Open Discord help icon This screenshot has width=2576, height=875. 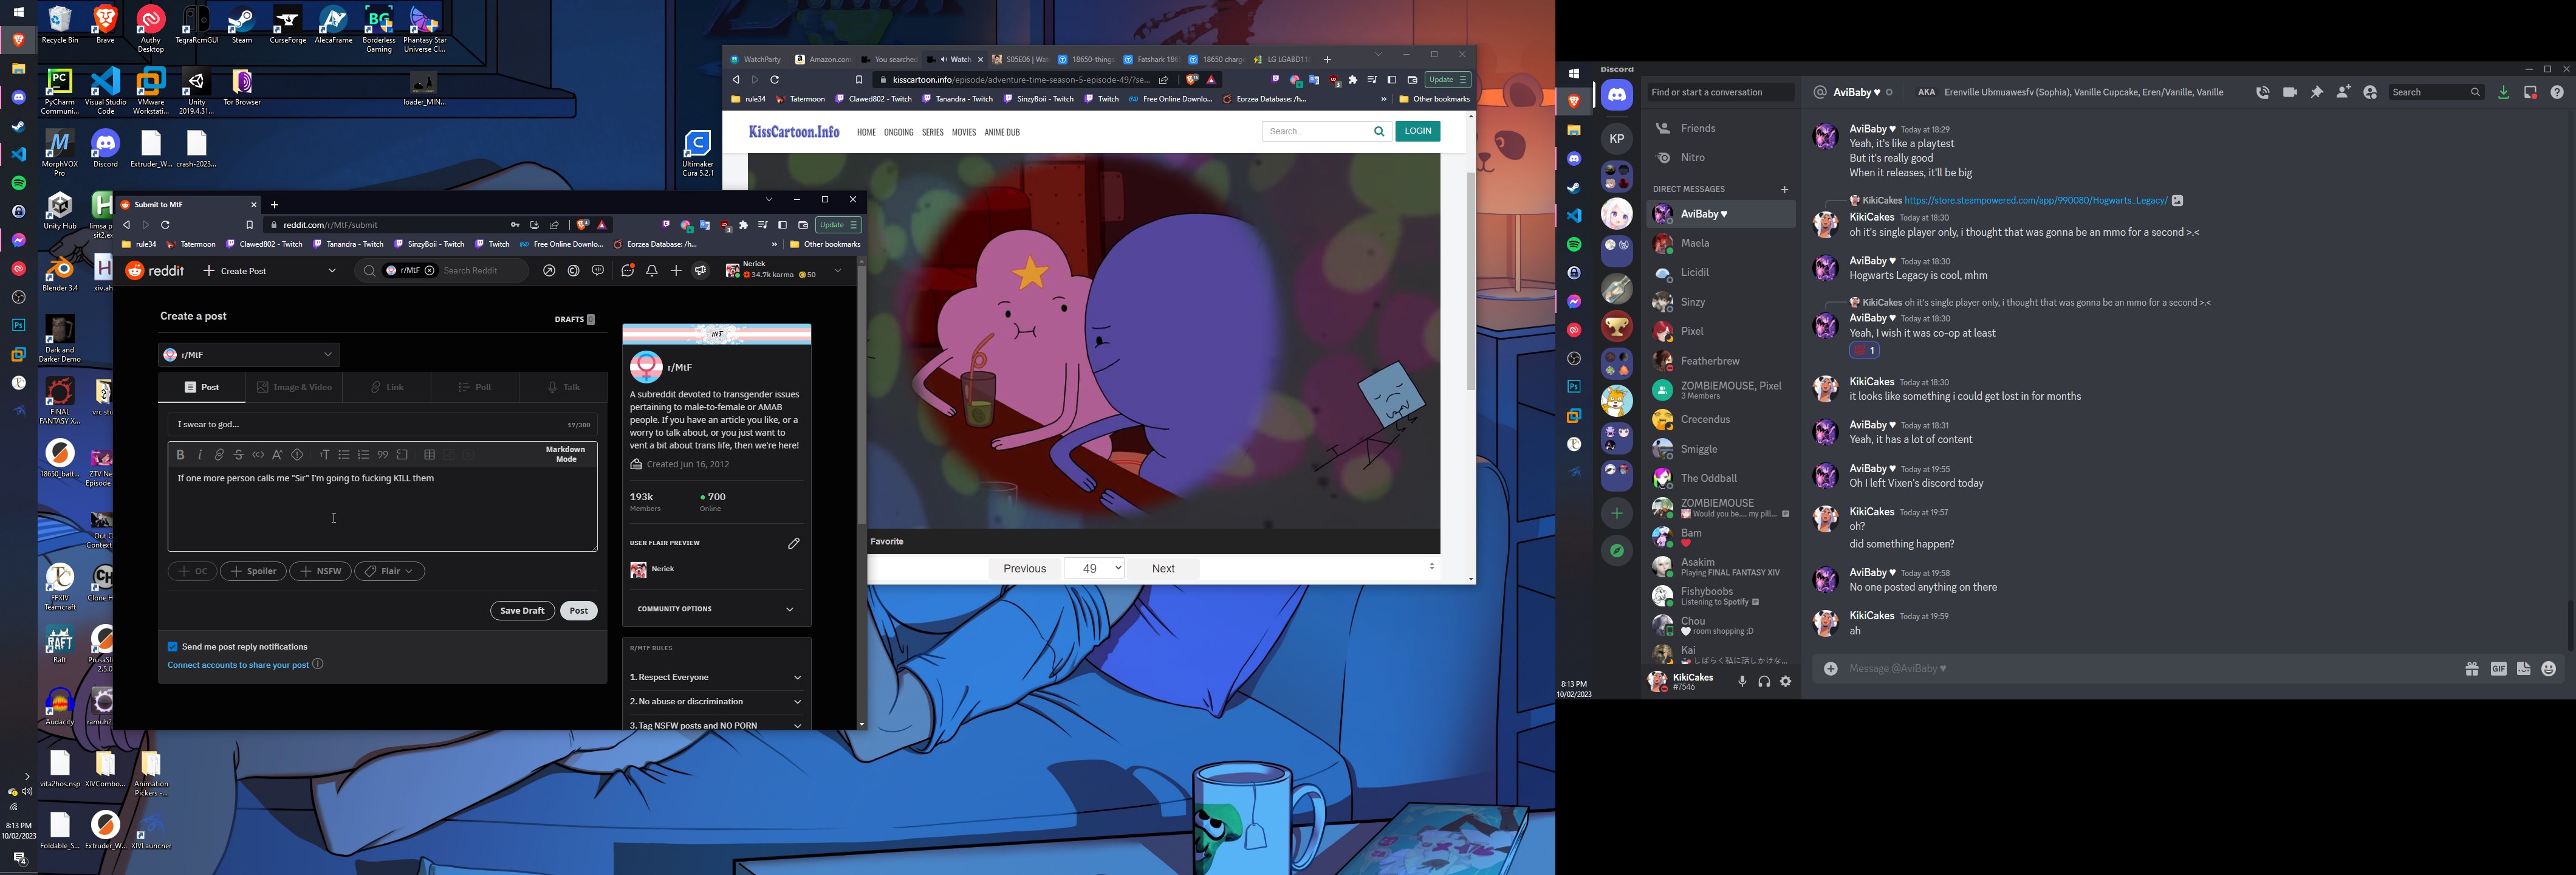2557,92
